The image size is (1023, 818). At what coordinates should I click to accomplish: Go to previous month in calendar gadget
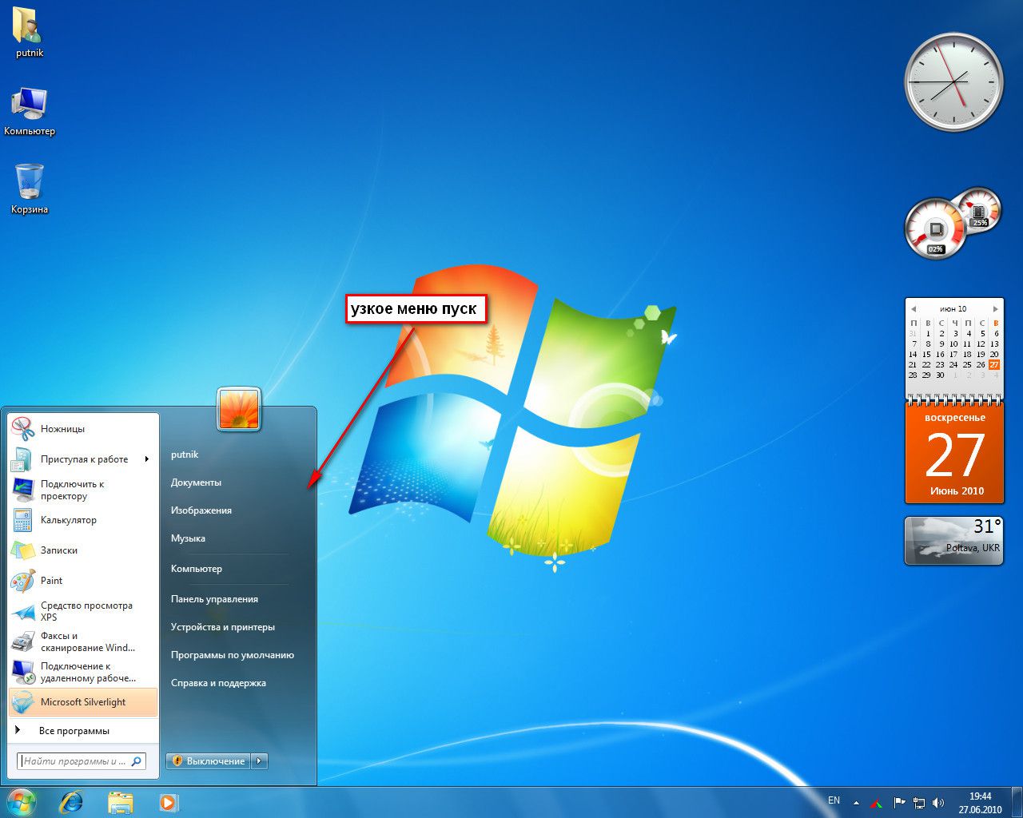[914, 309]
